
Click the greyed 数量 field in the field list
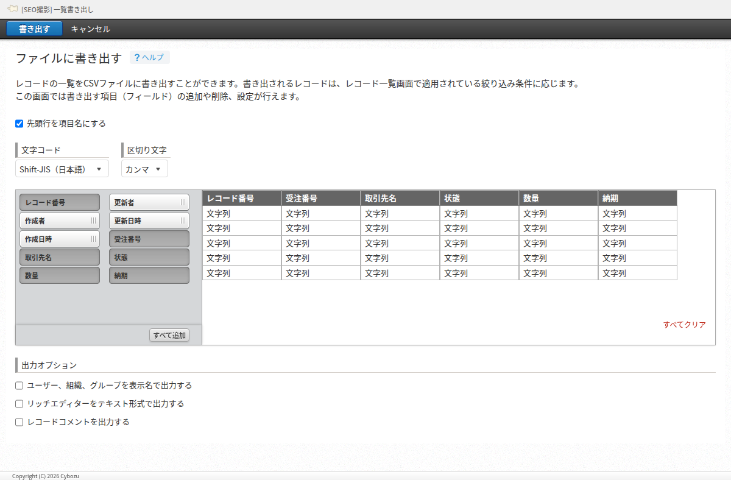pos(59,275)
